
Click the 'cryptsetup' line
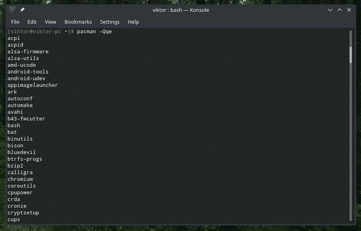[x=23, y=212]
